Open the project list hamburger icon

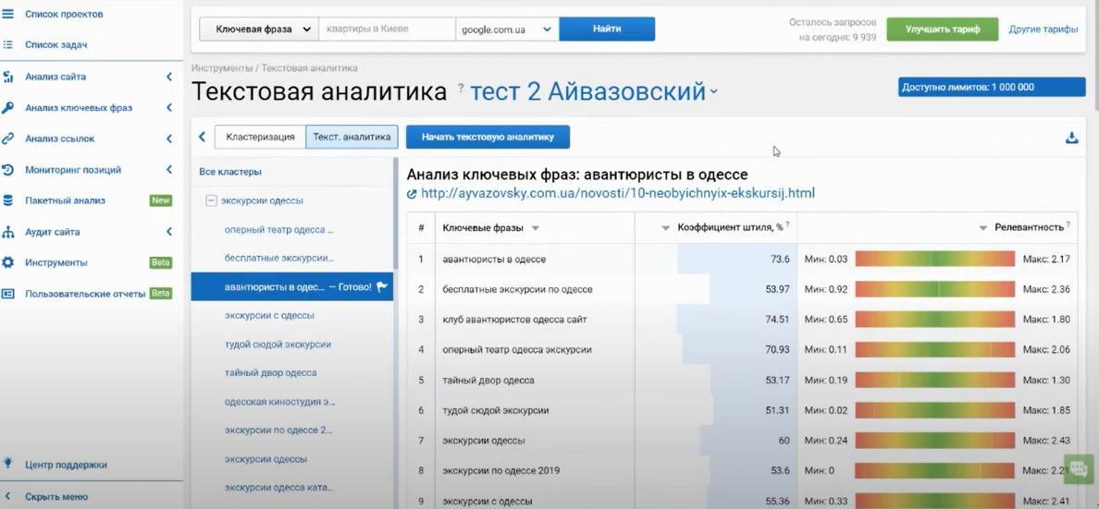(7, 13)
